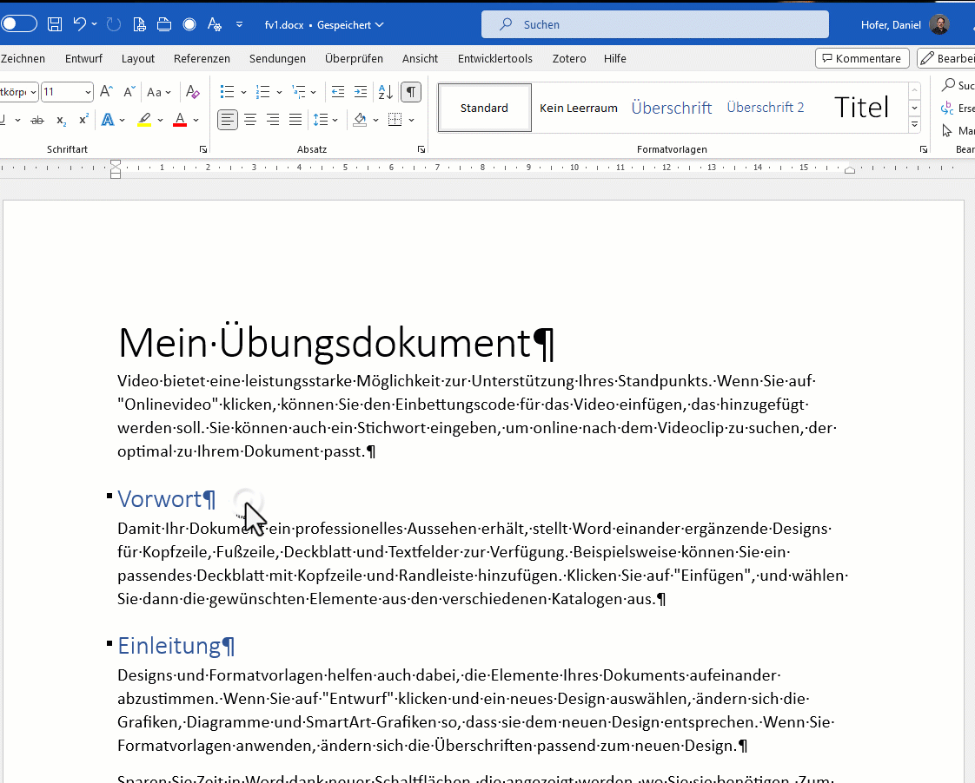The width and height of the screenshot is (975, 783).
Task: Toggle the show paragraph marks (¶) button
Action: 411,92
